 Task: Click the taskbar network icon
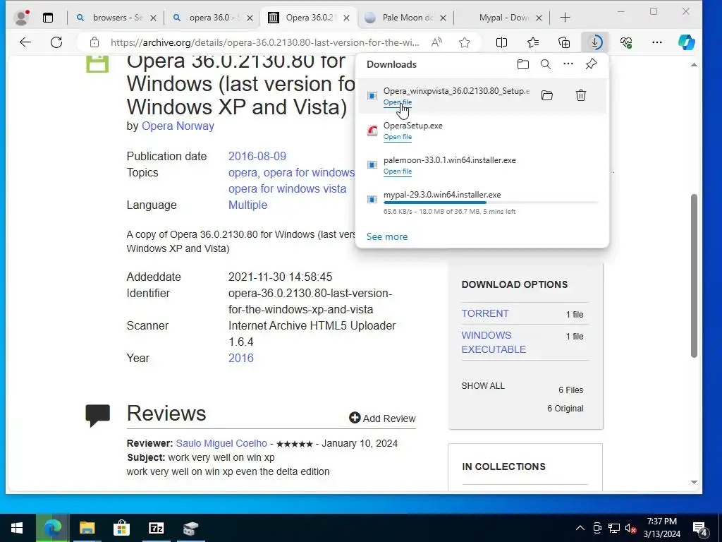point(614,528)
